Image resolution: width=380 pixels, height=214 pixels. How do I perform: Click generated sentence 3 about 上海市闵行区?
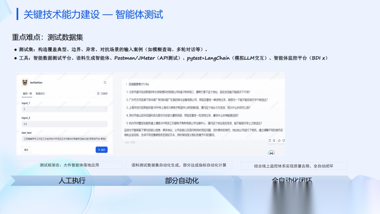point(188,107)
